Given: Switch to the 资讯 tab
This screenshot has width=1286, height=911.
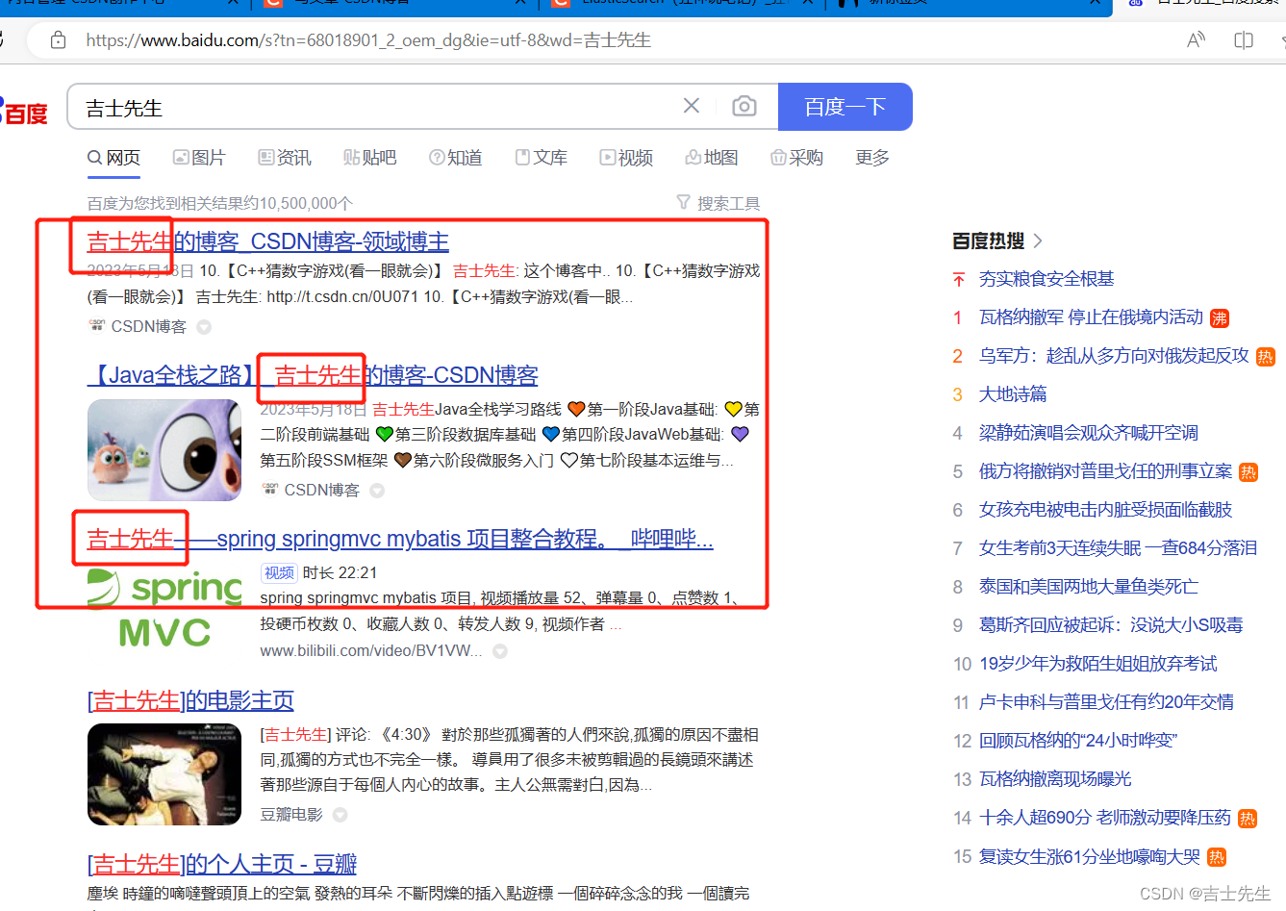Looking at the screenshot, I should (285, 158).
